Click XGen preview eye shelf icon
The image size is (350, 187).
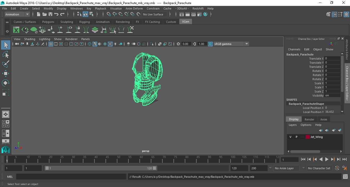25,30
